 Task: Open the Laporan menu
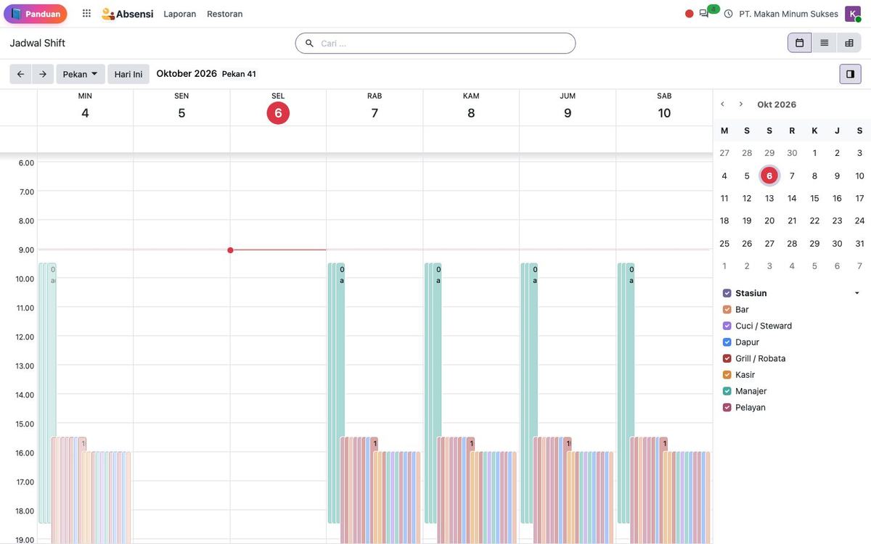(x=180, y=14)
